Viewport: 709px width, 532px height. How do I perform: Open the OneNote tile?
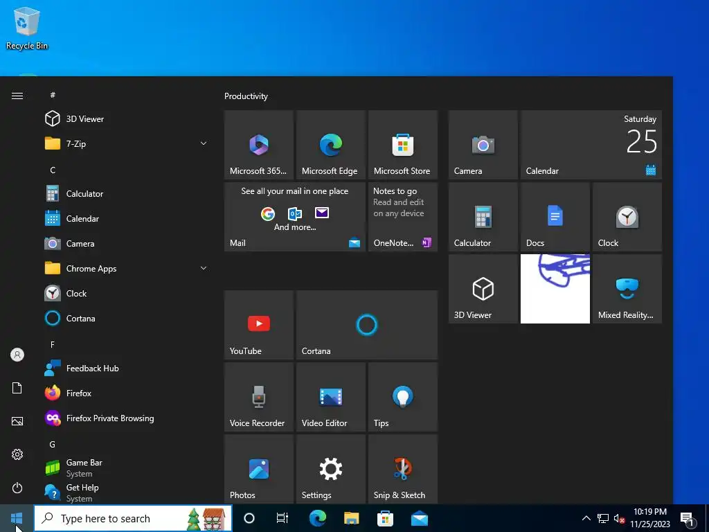point(403,217)
